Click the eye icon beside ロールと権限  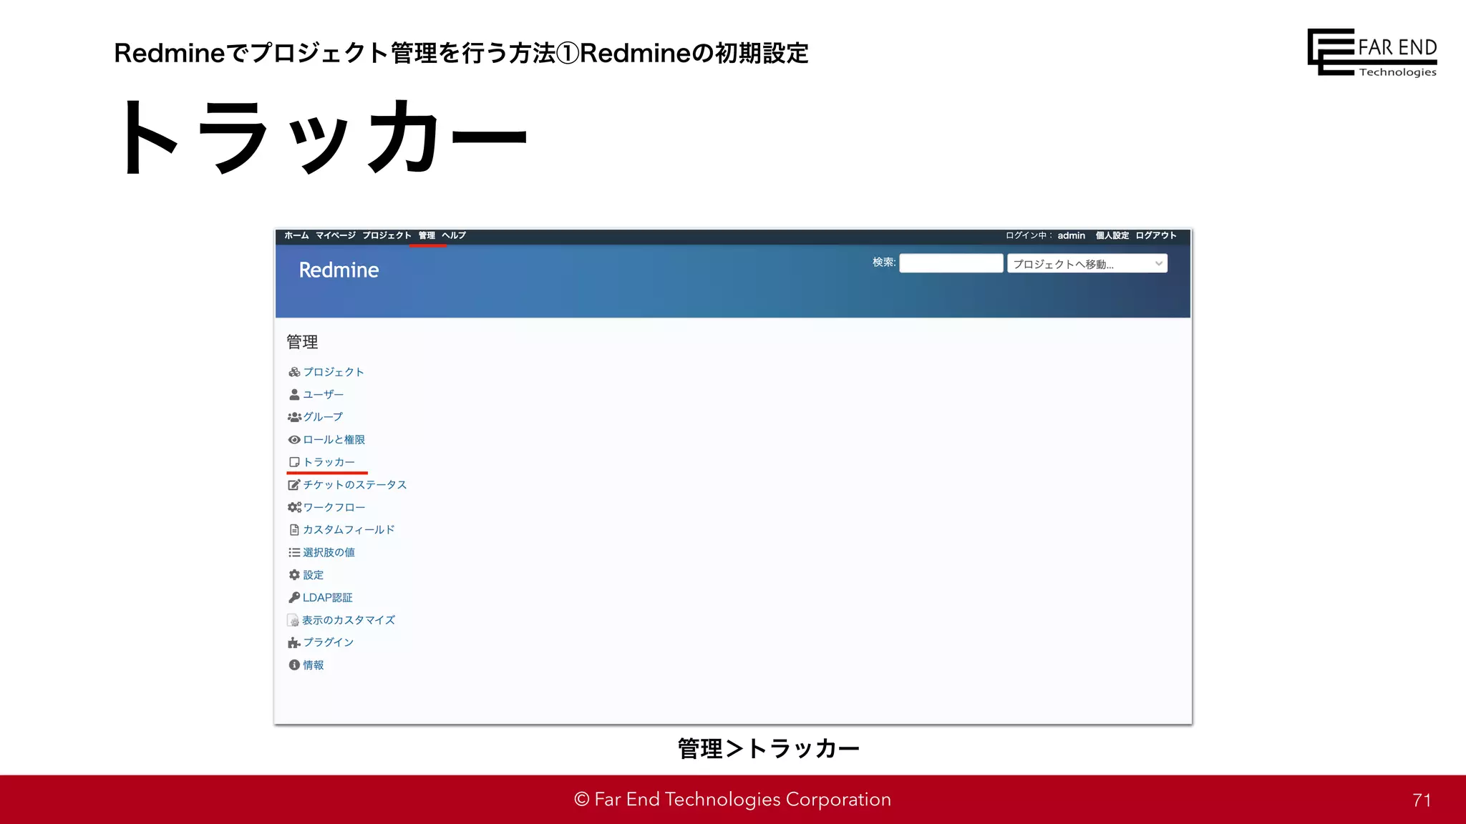(x=294, y=440)
